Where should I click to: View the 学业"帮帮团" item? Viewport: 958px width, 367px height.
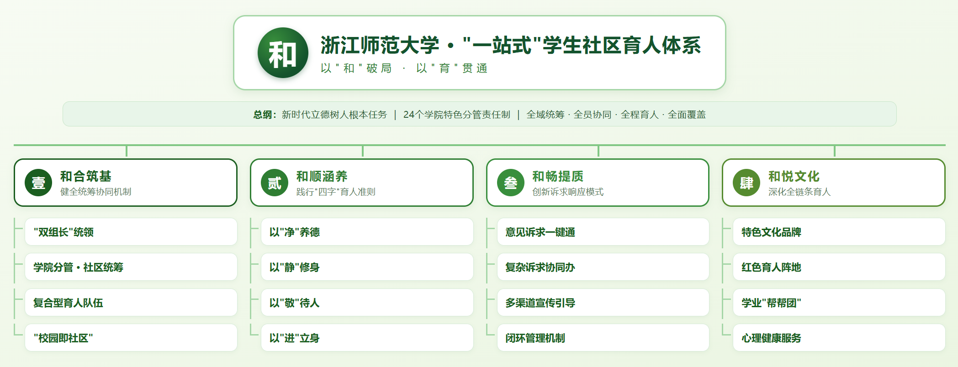[839, 303]
